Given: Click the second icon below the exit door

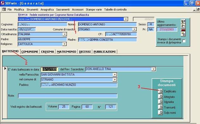Looking at the screenshot, I should tap(183, 26).
